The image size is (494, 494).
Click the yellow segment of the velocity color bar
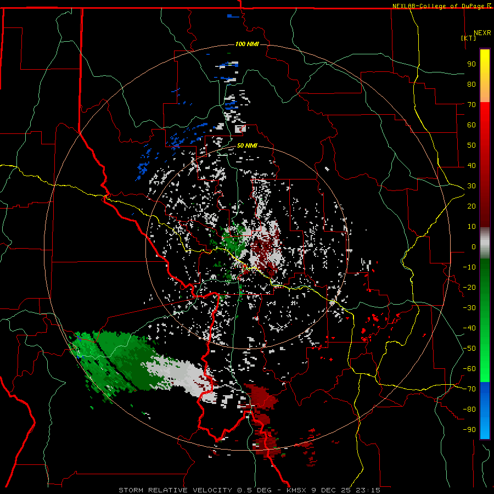pyautogui.click(x=485, y=76)
